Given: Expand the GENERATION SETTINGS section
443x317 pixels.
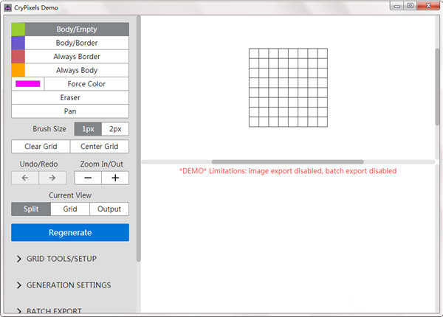Looking at the screenshot, I should point(63,285).
